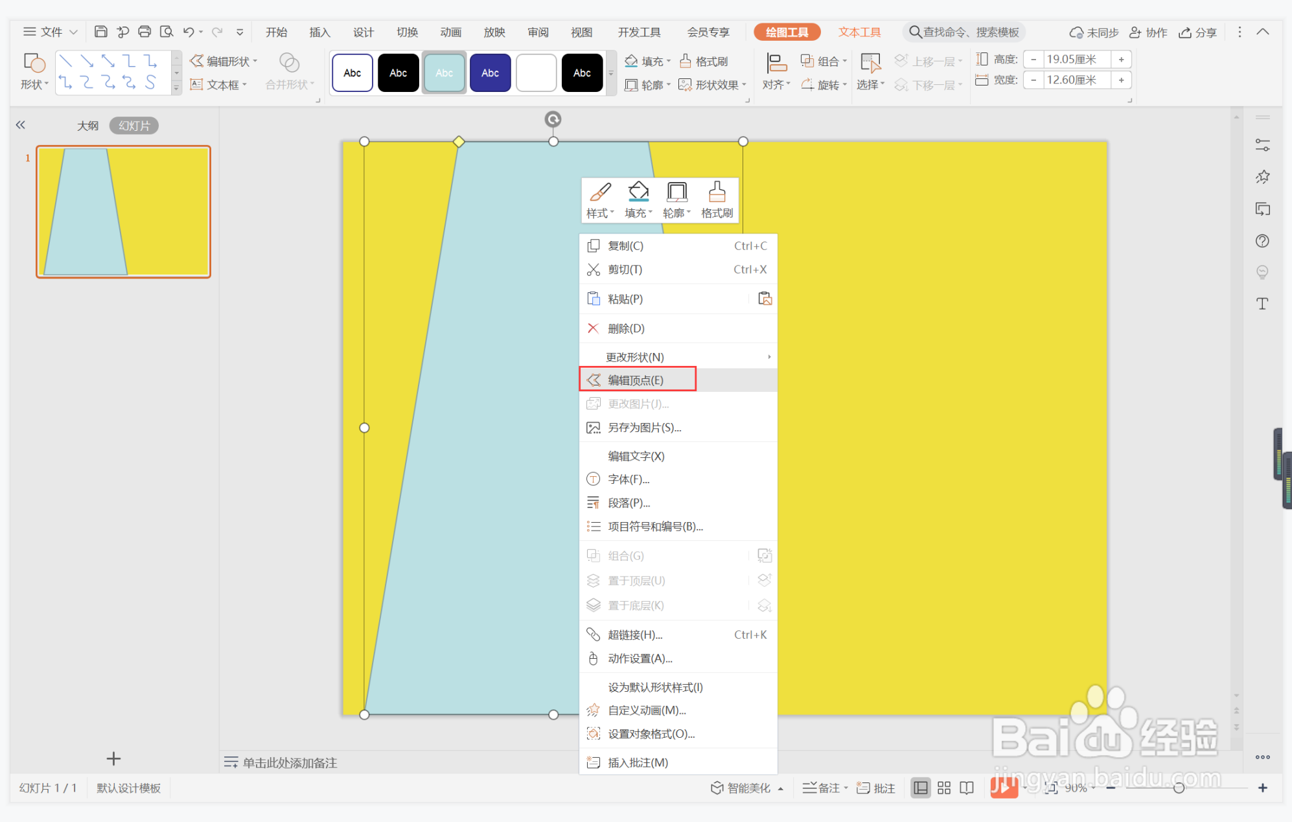Choose Format Object (设置对象格式)
Screen dimensions: 1292x822
tap(678, 734)
